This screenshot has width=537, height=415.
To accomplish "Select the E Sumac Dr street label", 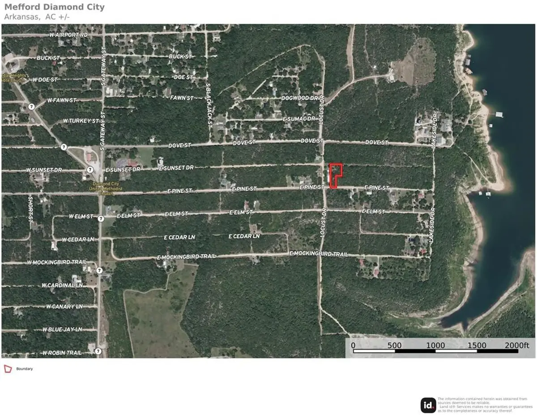I will [x=299, y=119].
